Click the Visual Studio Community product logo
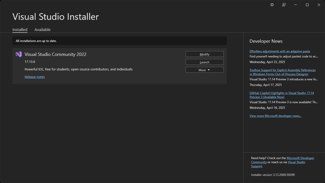This screenshot has width=325, height=183. pyautogui.click(x=18, y=54)
